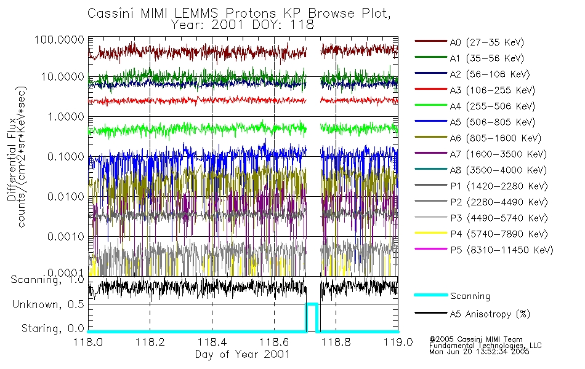Click the dark green A1 legend line swatch
The width and height of the screenshot is (585, 369).
coord(431,57)
